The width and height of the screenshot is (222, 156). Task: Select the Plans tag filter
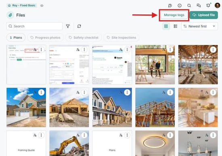pos(16,37)
